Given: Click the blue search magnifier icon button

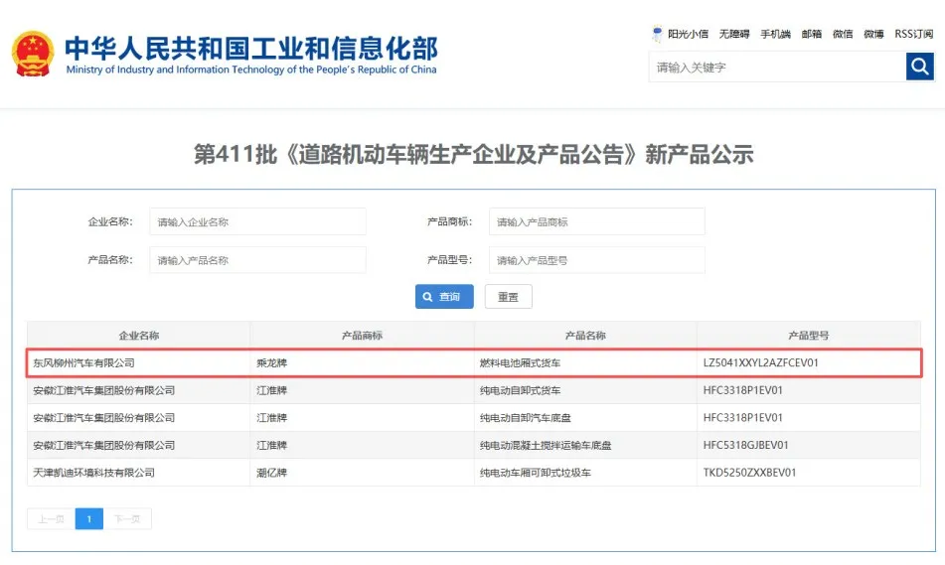Looking at the screenshot, I should (x=920, y=67).
